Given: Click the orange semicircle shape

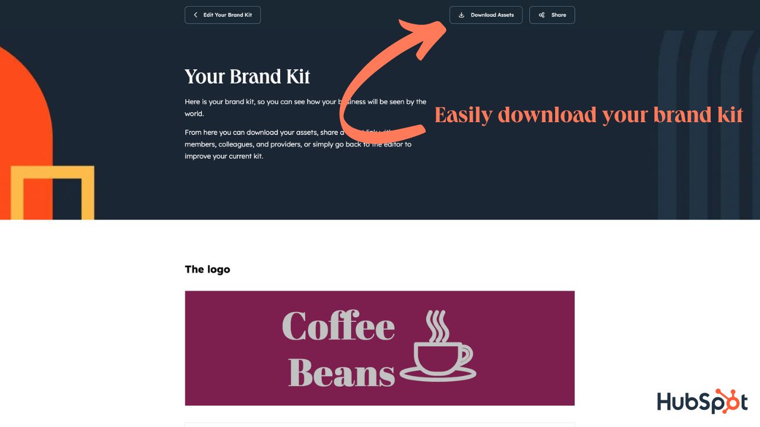Looking at the screenshot, I should [x=24, y=133].
